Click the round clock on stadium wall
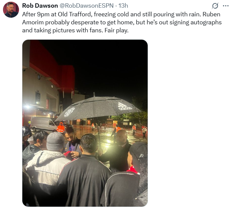This screenshot has width=231, height=208. [39, 77]
